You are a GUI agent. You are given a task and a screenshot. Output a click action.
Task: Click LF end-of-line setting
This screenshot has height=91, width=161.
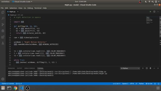136,84
